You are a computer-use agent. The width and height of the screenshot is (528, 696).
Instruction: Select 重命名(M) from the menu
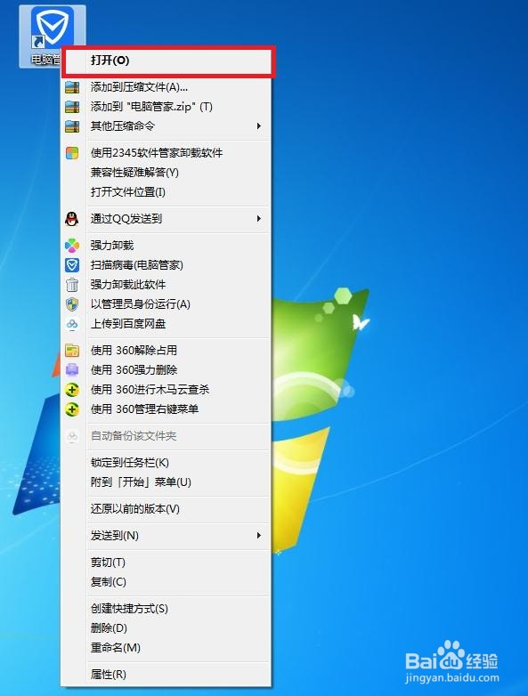(167, 648)
